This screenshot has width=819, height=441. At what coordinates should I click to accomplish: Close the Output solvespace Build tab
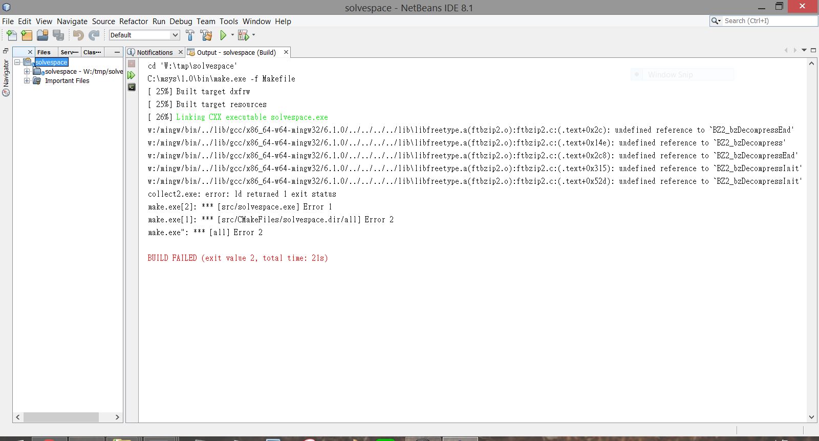[x=286, y=52]
